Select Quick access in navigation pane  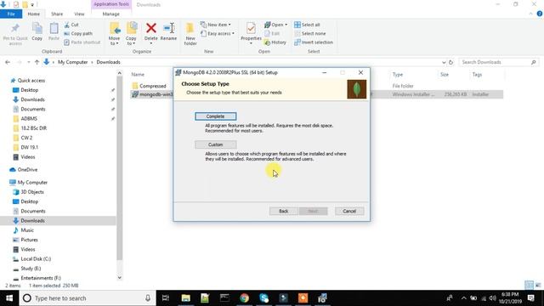(x=31, y=80)
